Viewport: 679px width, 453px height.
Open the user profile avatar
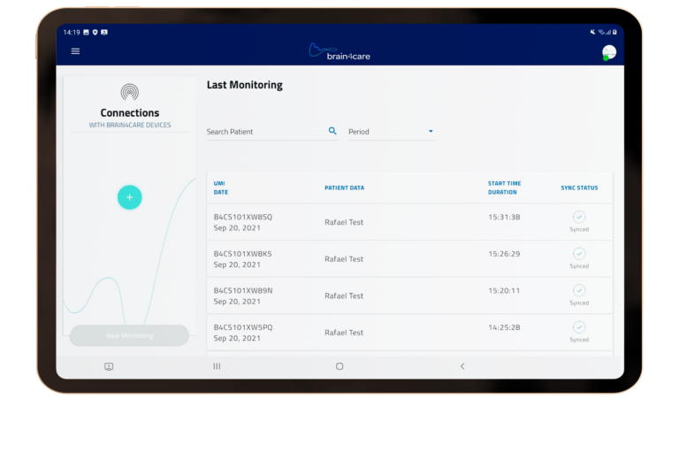coord(609,52)
